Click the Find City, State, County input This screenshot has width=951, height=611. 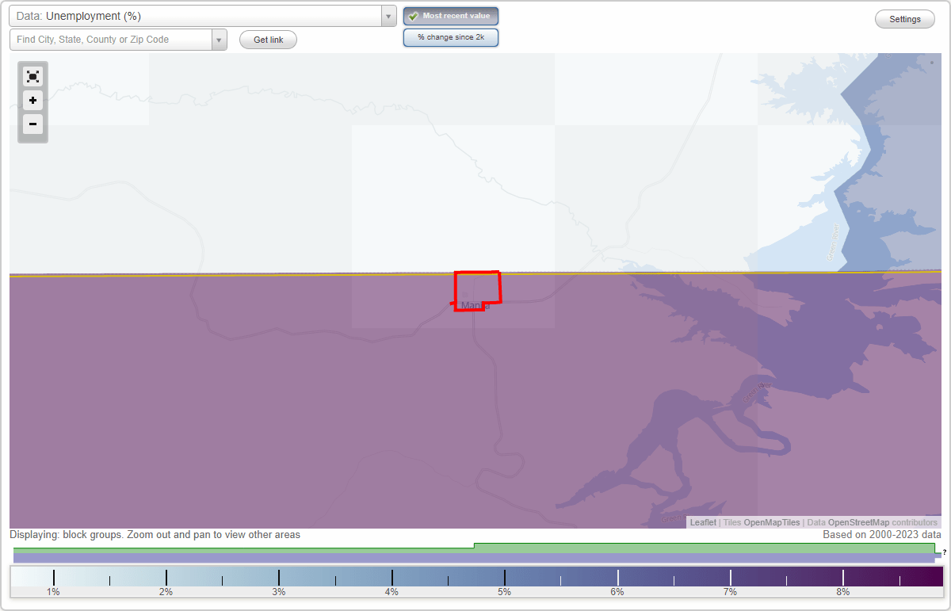(111, 40)
